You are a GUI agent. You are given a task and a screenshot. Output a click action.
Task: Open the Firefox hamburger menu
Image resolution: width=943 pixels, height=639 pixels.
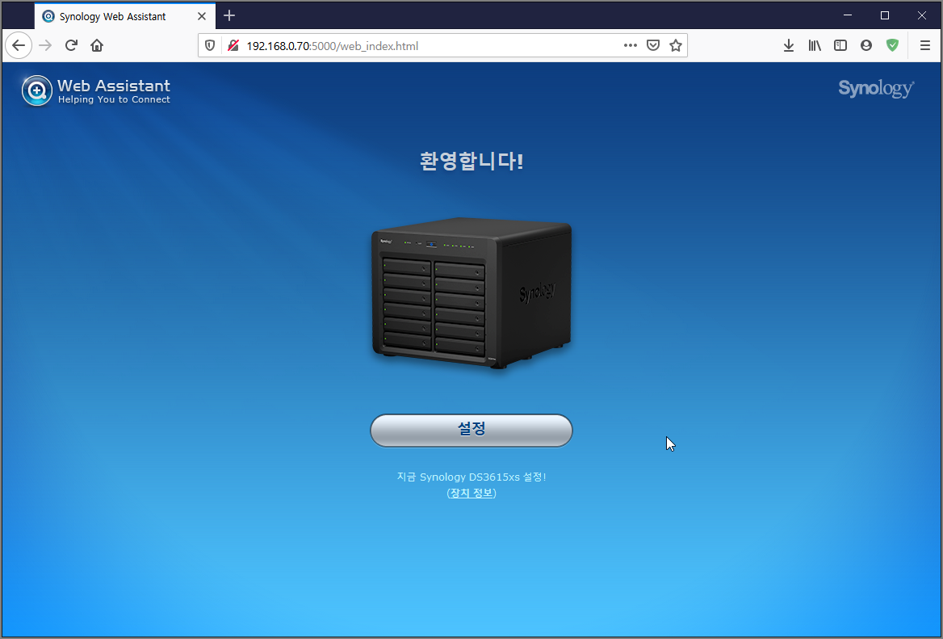[x=925, y=46]
